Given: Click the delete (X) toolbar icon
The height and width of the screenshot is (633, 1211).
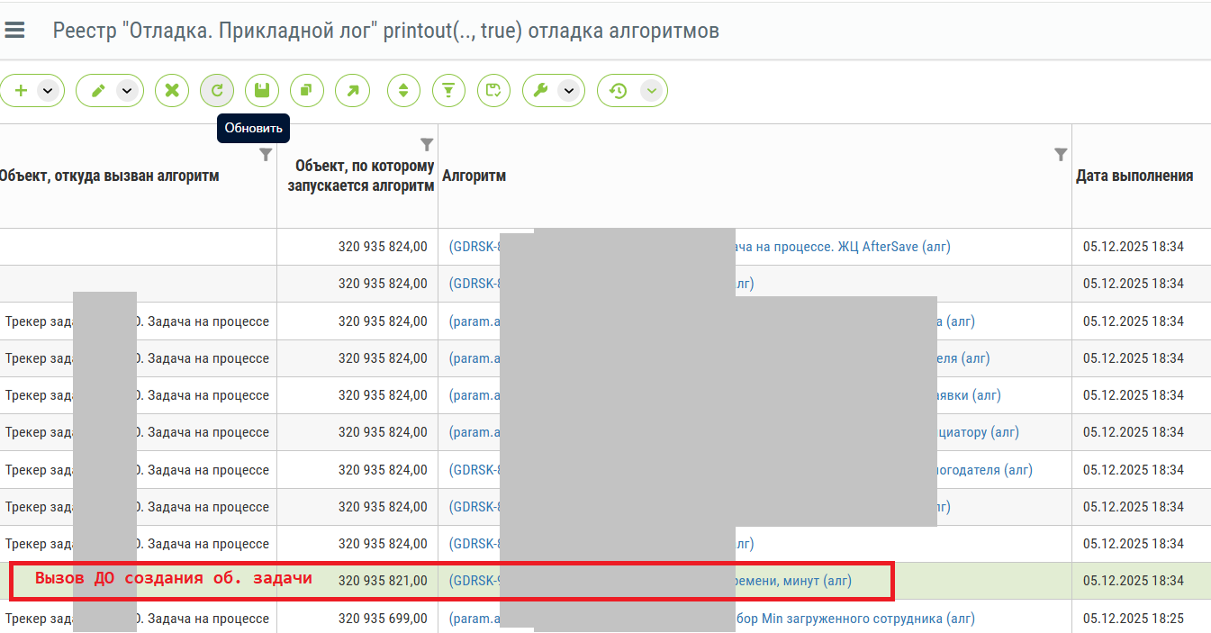Looking at the screenshot, I should click(172, 90).
